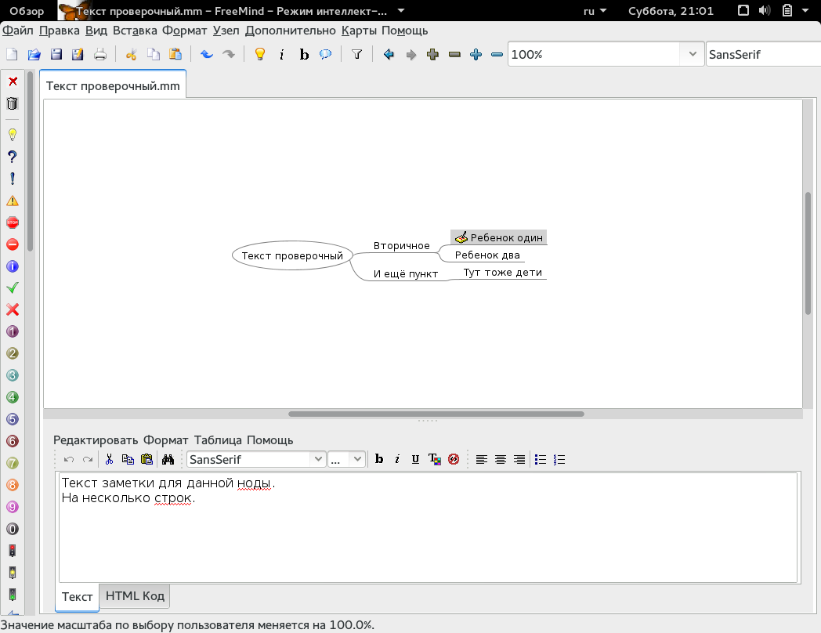The image size is (821, 633).
Task: Add red no-entry circle icon to node
Action: click(13, 244)
